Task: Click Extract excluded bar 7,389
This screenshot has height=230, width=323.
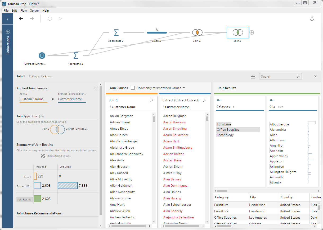Action: (x=68, y=186)
